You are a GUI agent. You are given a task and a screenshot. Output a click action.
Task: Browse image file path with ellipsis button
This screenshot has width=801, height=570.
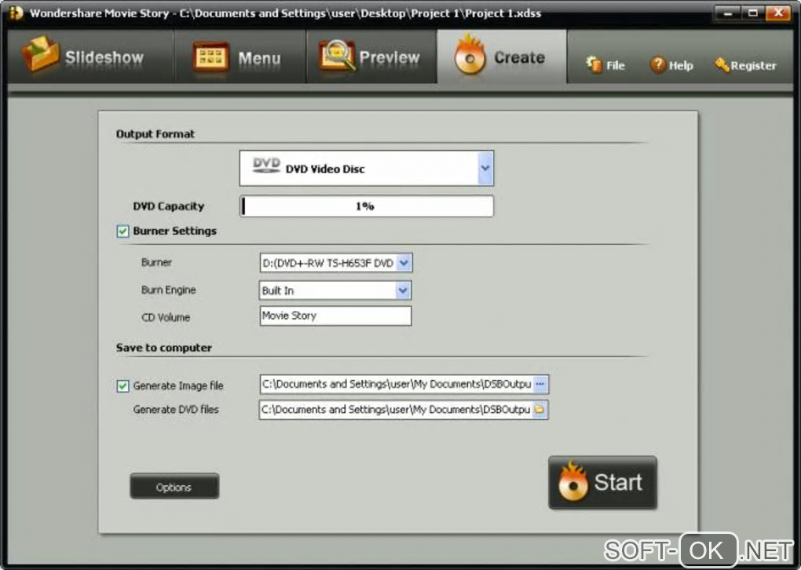click(540, 384)
